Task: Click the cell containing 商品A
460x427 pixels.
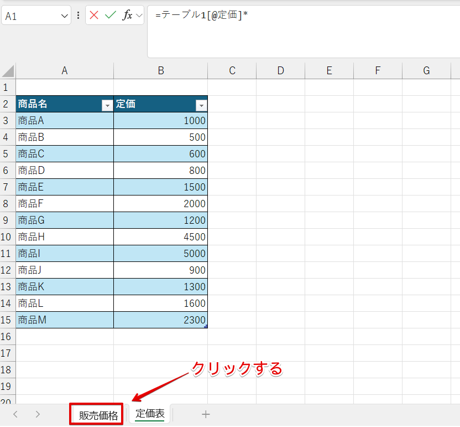Action: 65,121
